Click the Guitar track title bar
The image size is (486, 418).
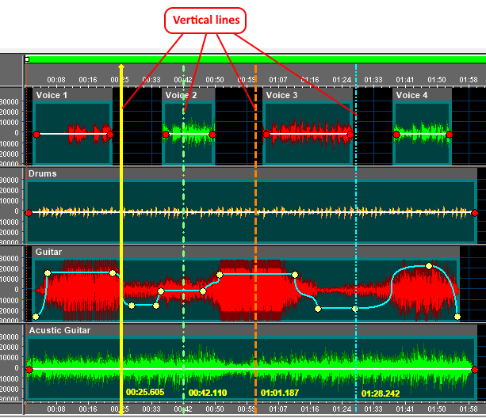[48, 252]
